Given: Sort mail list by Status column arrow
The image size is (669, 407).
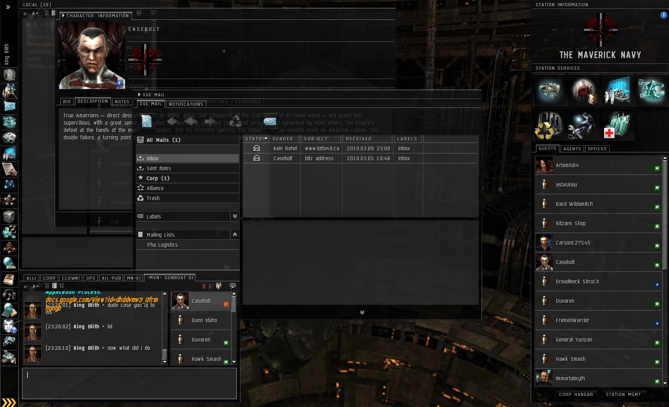Looking at the screenshot, I should point(267,139).
